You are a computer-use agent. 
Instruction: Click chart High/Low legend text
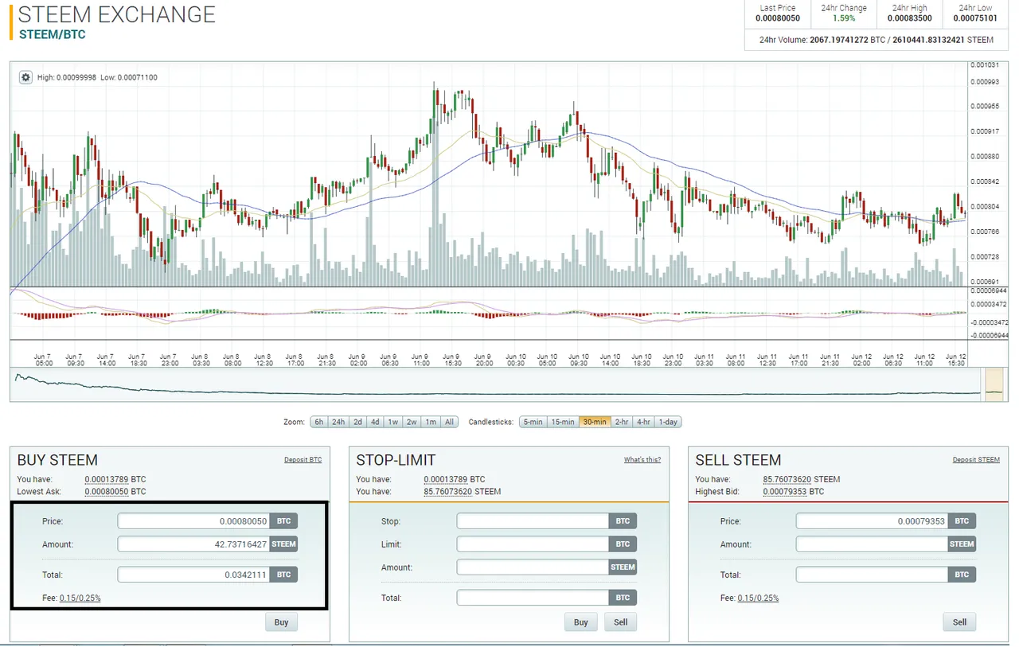click(97, 77)
